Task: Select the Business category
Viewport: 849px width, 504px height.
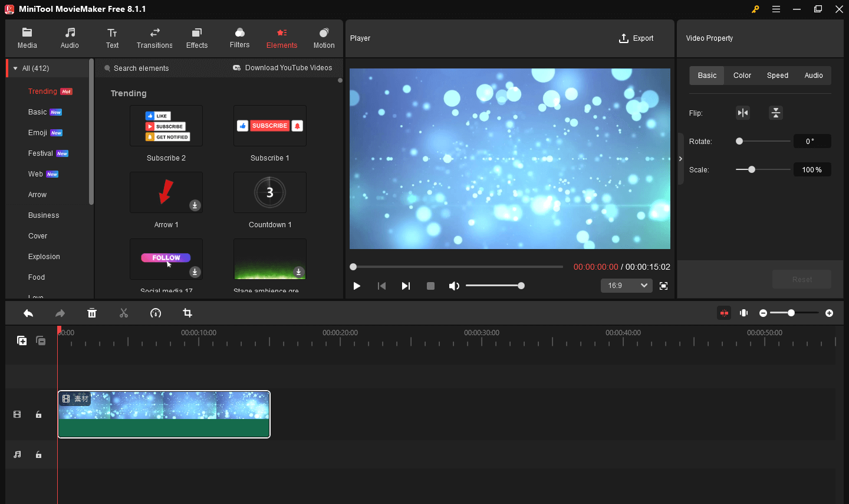Action: (x=44, y=215)
